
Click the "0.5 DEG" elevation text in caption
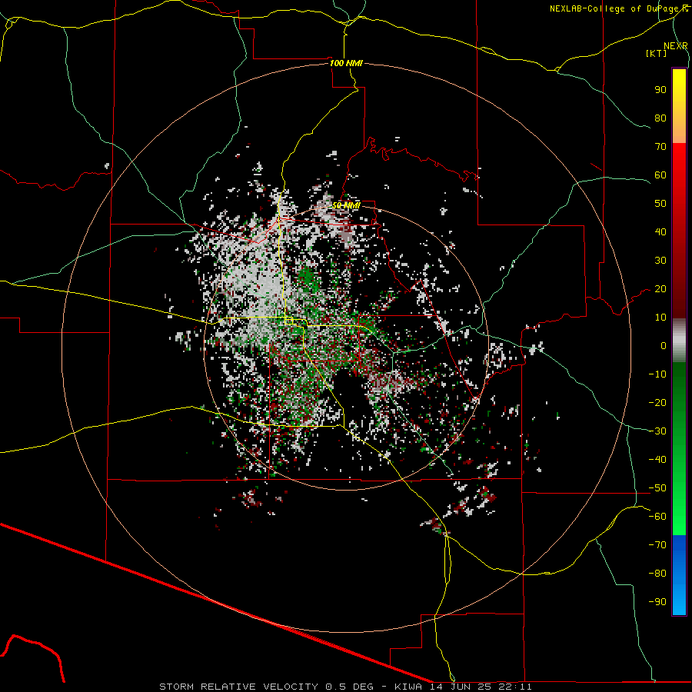click(350, 687)
